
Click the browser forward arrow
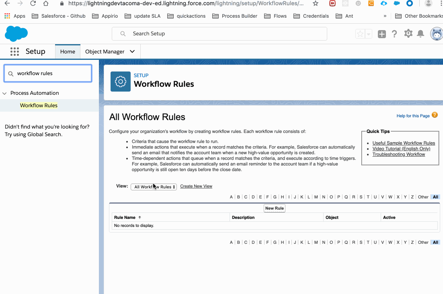coord(20,3)
